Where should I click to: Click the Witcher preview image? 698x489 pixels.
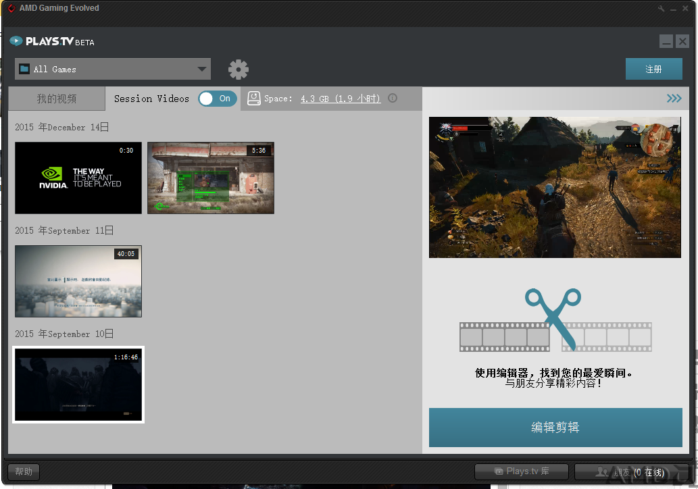pos(555,187)
